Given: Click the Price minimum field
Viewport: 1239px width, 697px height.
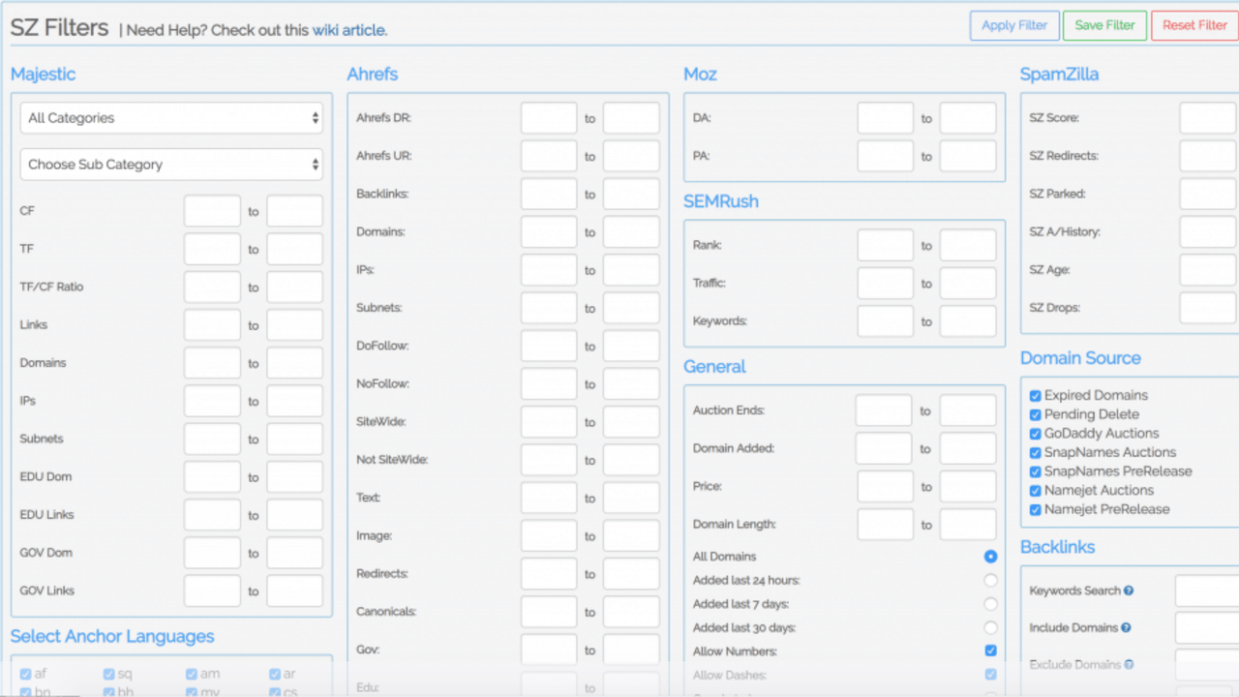Looking at the screenshot, I should (885, 487).
